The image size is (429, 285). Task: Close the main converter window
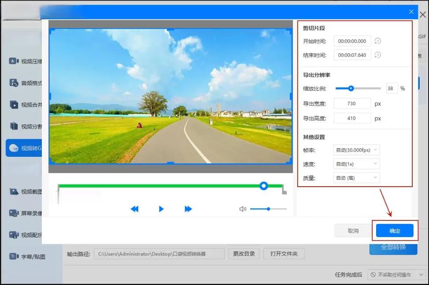coord(423,15)
